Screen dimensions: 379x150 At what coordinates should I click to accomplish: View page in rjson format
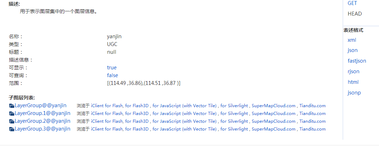[353, 71]
